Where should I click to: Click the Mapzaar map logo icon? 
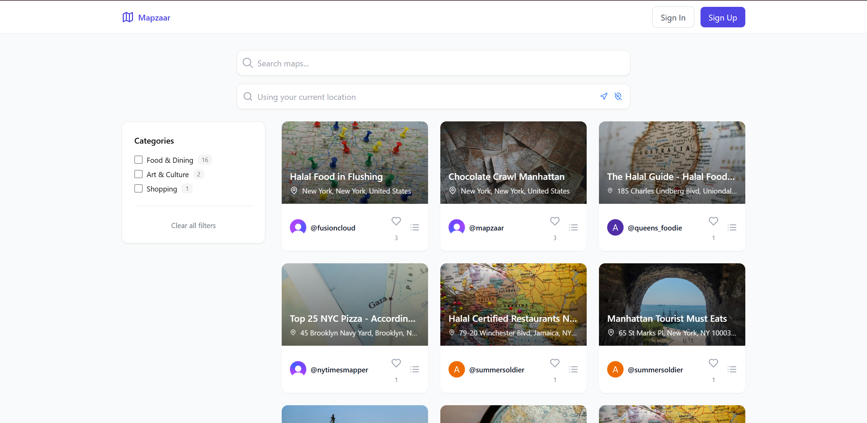128,17
